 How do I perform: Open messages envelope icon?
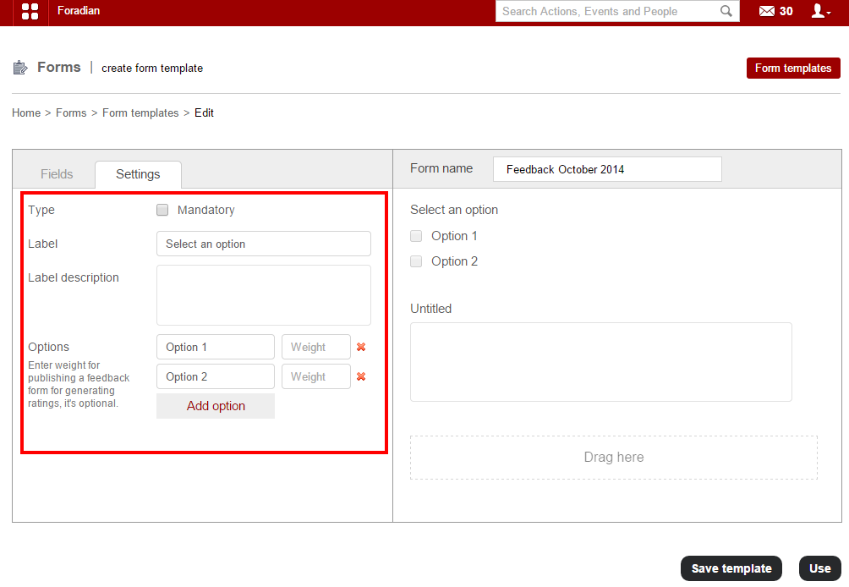(767, 11)
